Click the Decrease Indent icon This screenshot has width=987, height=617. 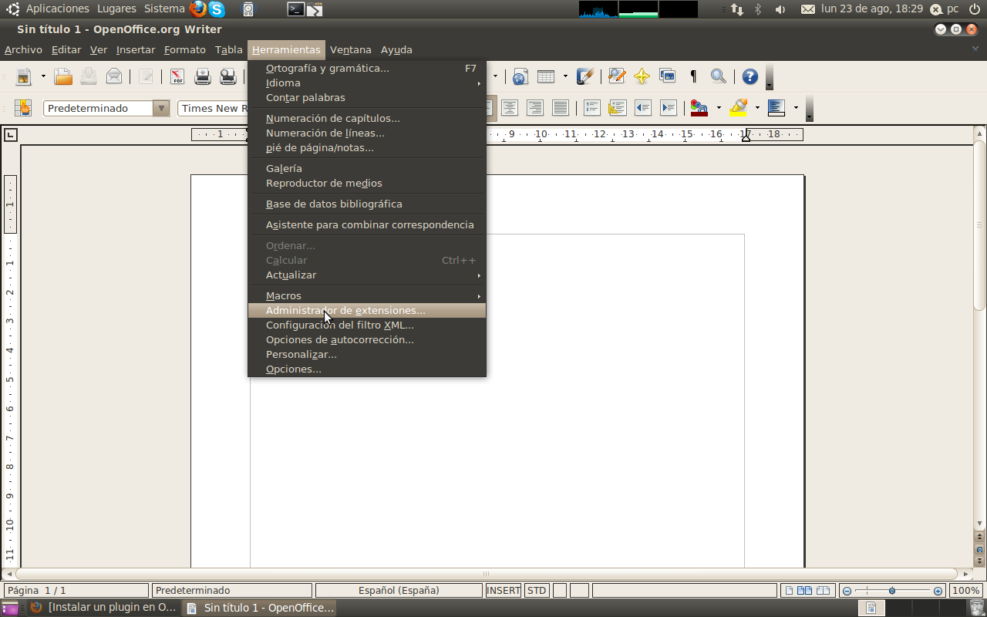[x=643, y=108]
